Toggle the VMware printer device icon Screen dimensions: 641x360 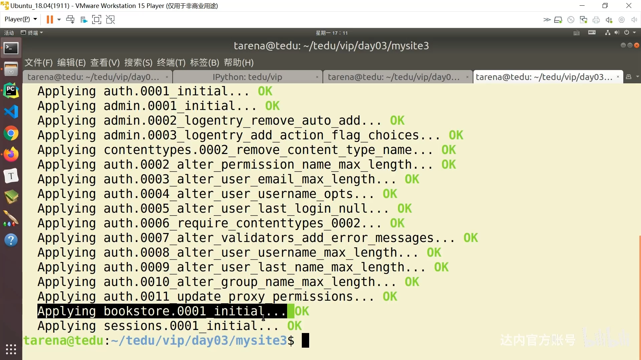[x=596, y=20]
